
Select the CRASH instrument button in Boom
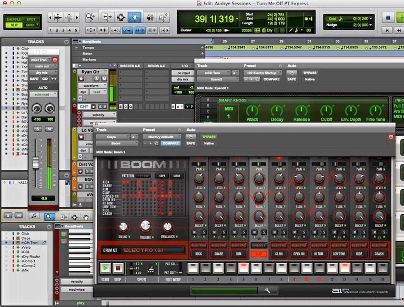pos(379,254)
